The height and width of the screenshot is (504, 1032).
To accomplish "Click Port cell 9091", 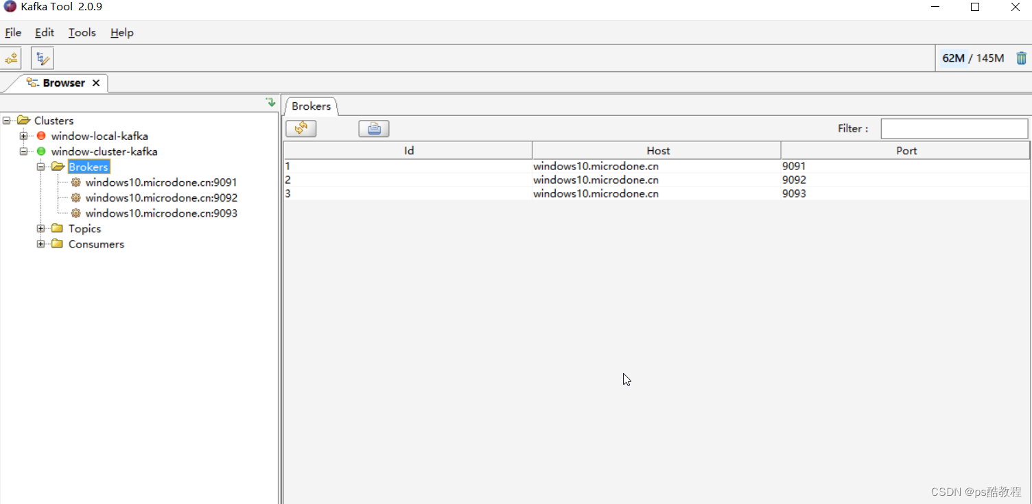I will [906, 166].
